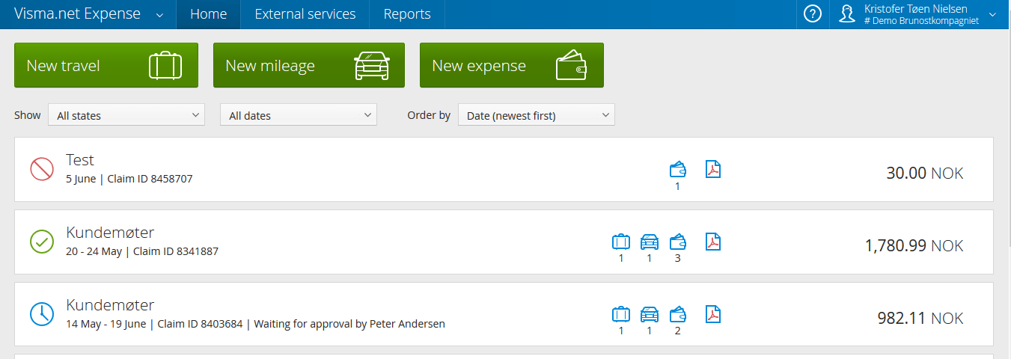
Task: Open PDF for claim ID 8341887
Action: click(713, 242)
